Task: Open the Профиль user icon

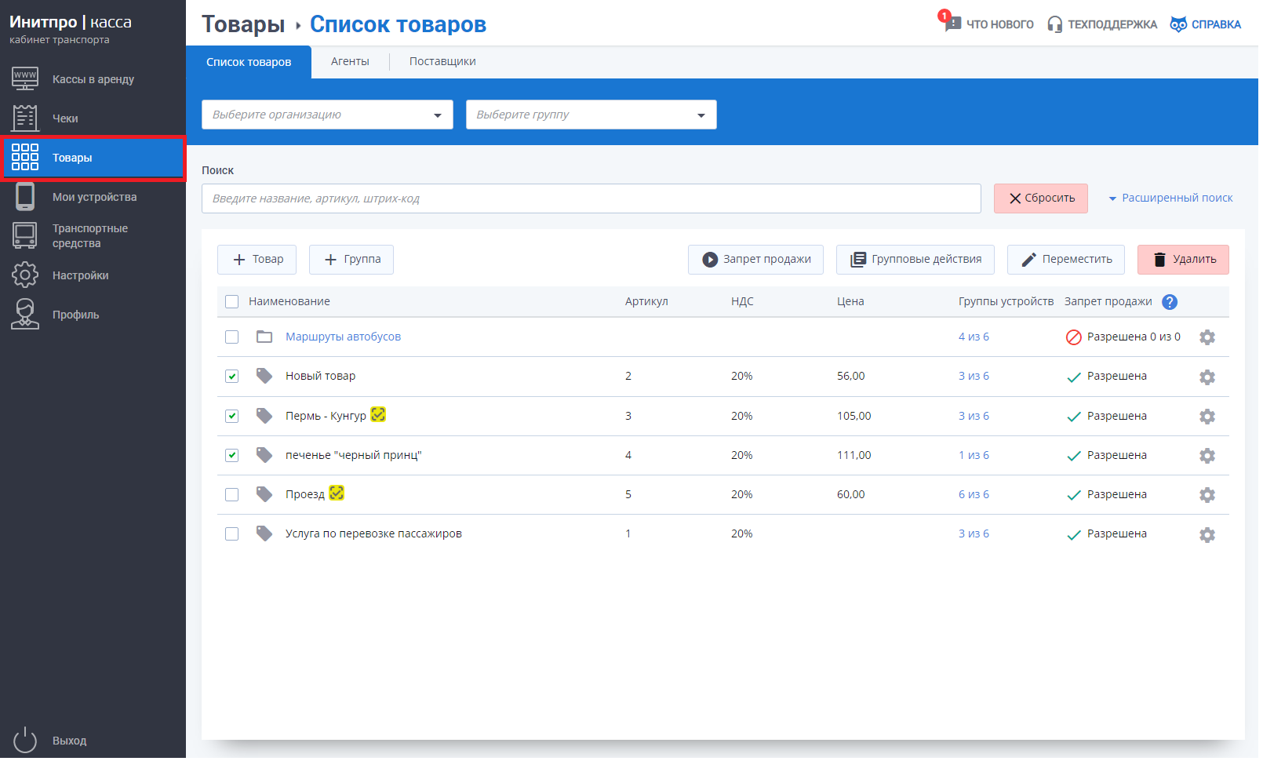Action: click(x=25, y=315)
